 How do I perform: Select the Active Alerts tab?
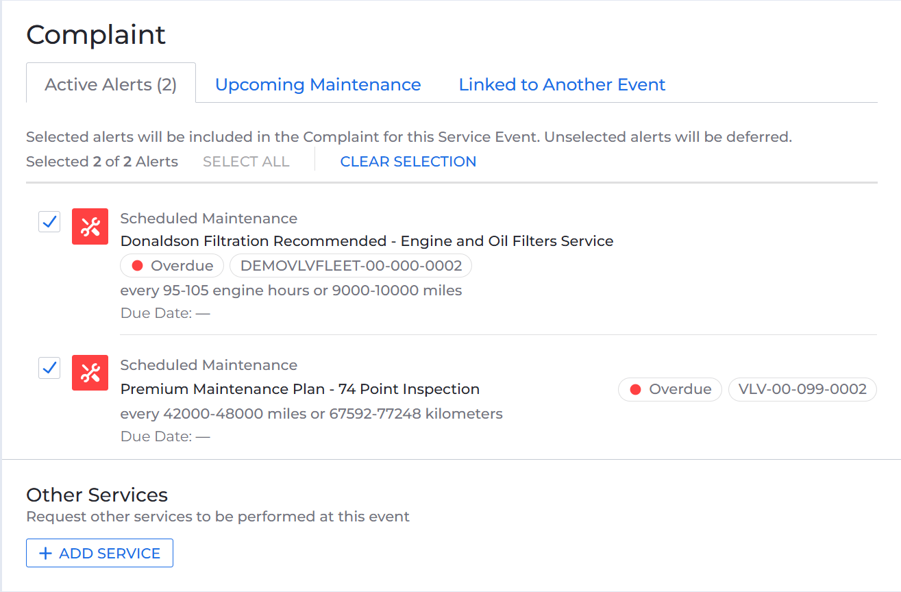[x=110, y=84]
